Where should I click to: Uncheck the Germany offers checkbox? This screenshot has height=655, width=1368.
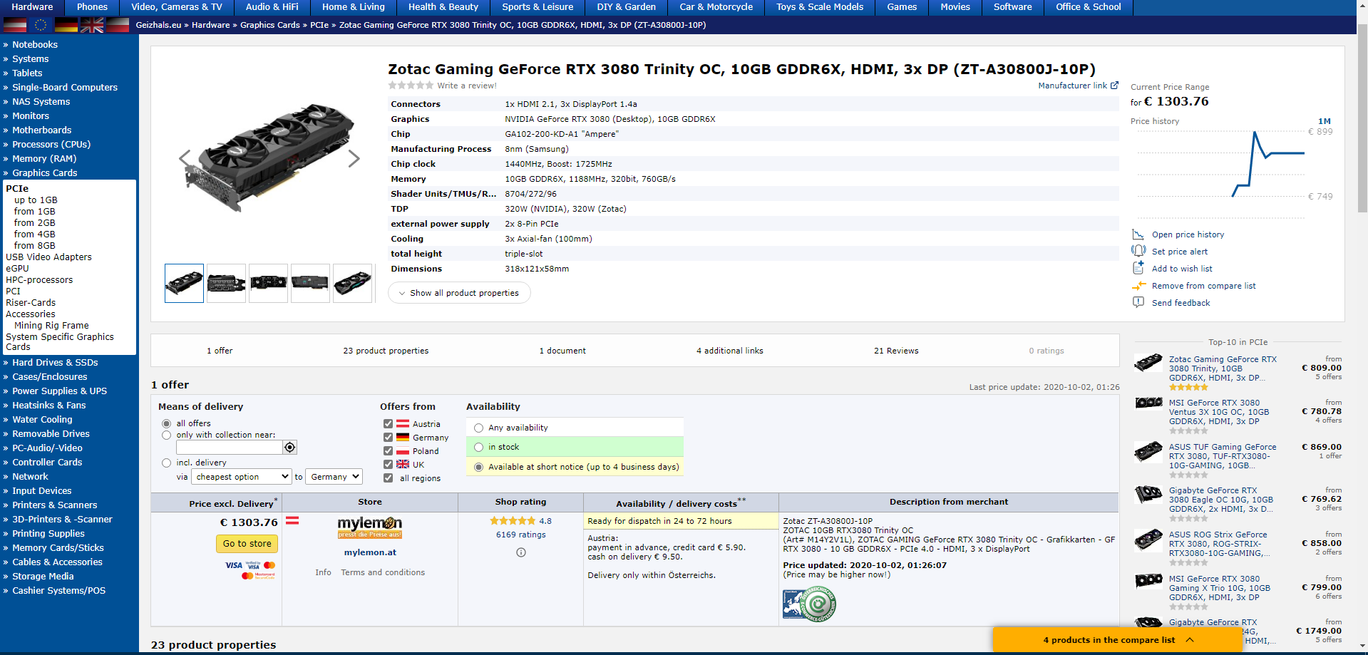(388, 437)
